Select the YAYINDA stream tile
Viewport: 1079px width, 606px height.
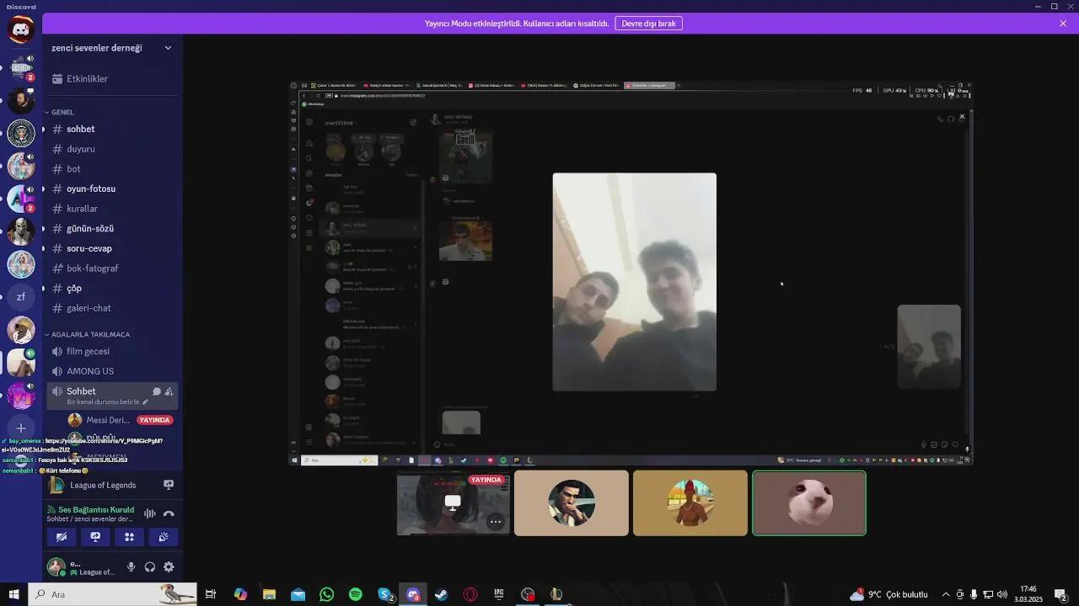(x=454, y=503)
